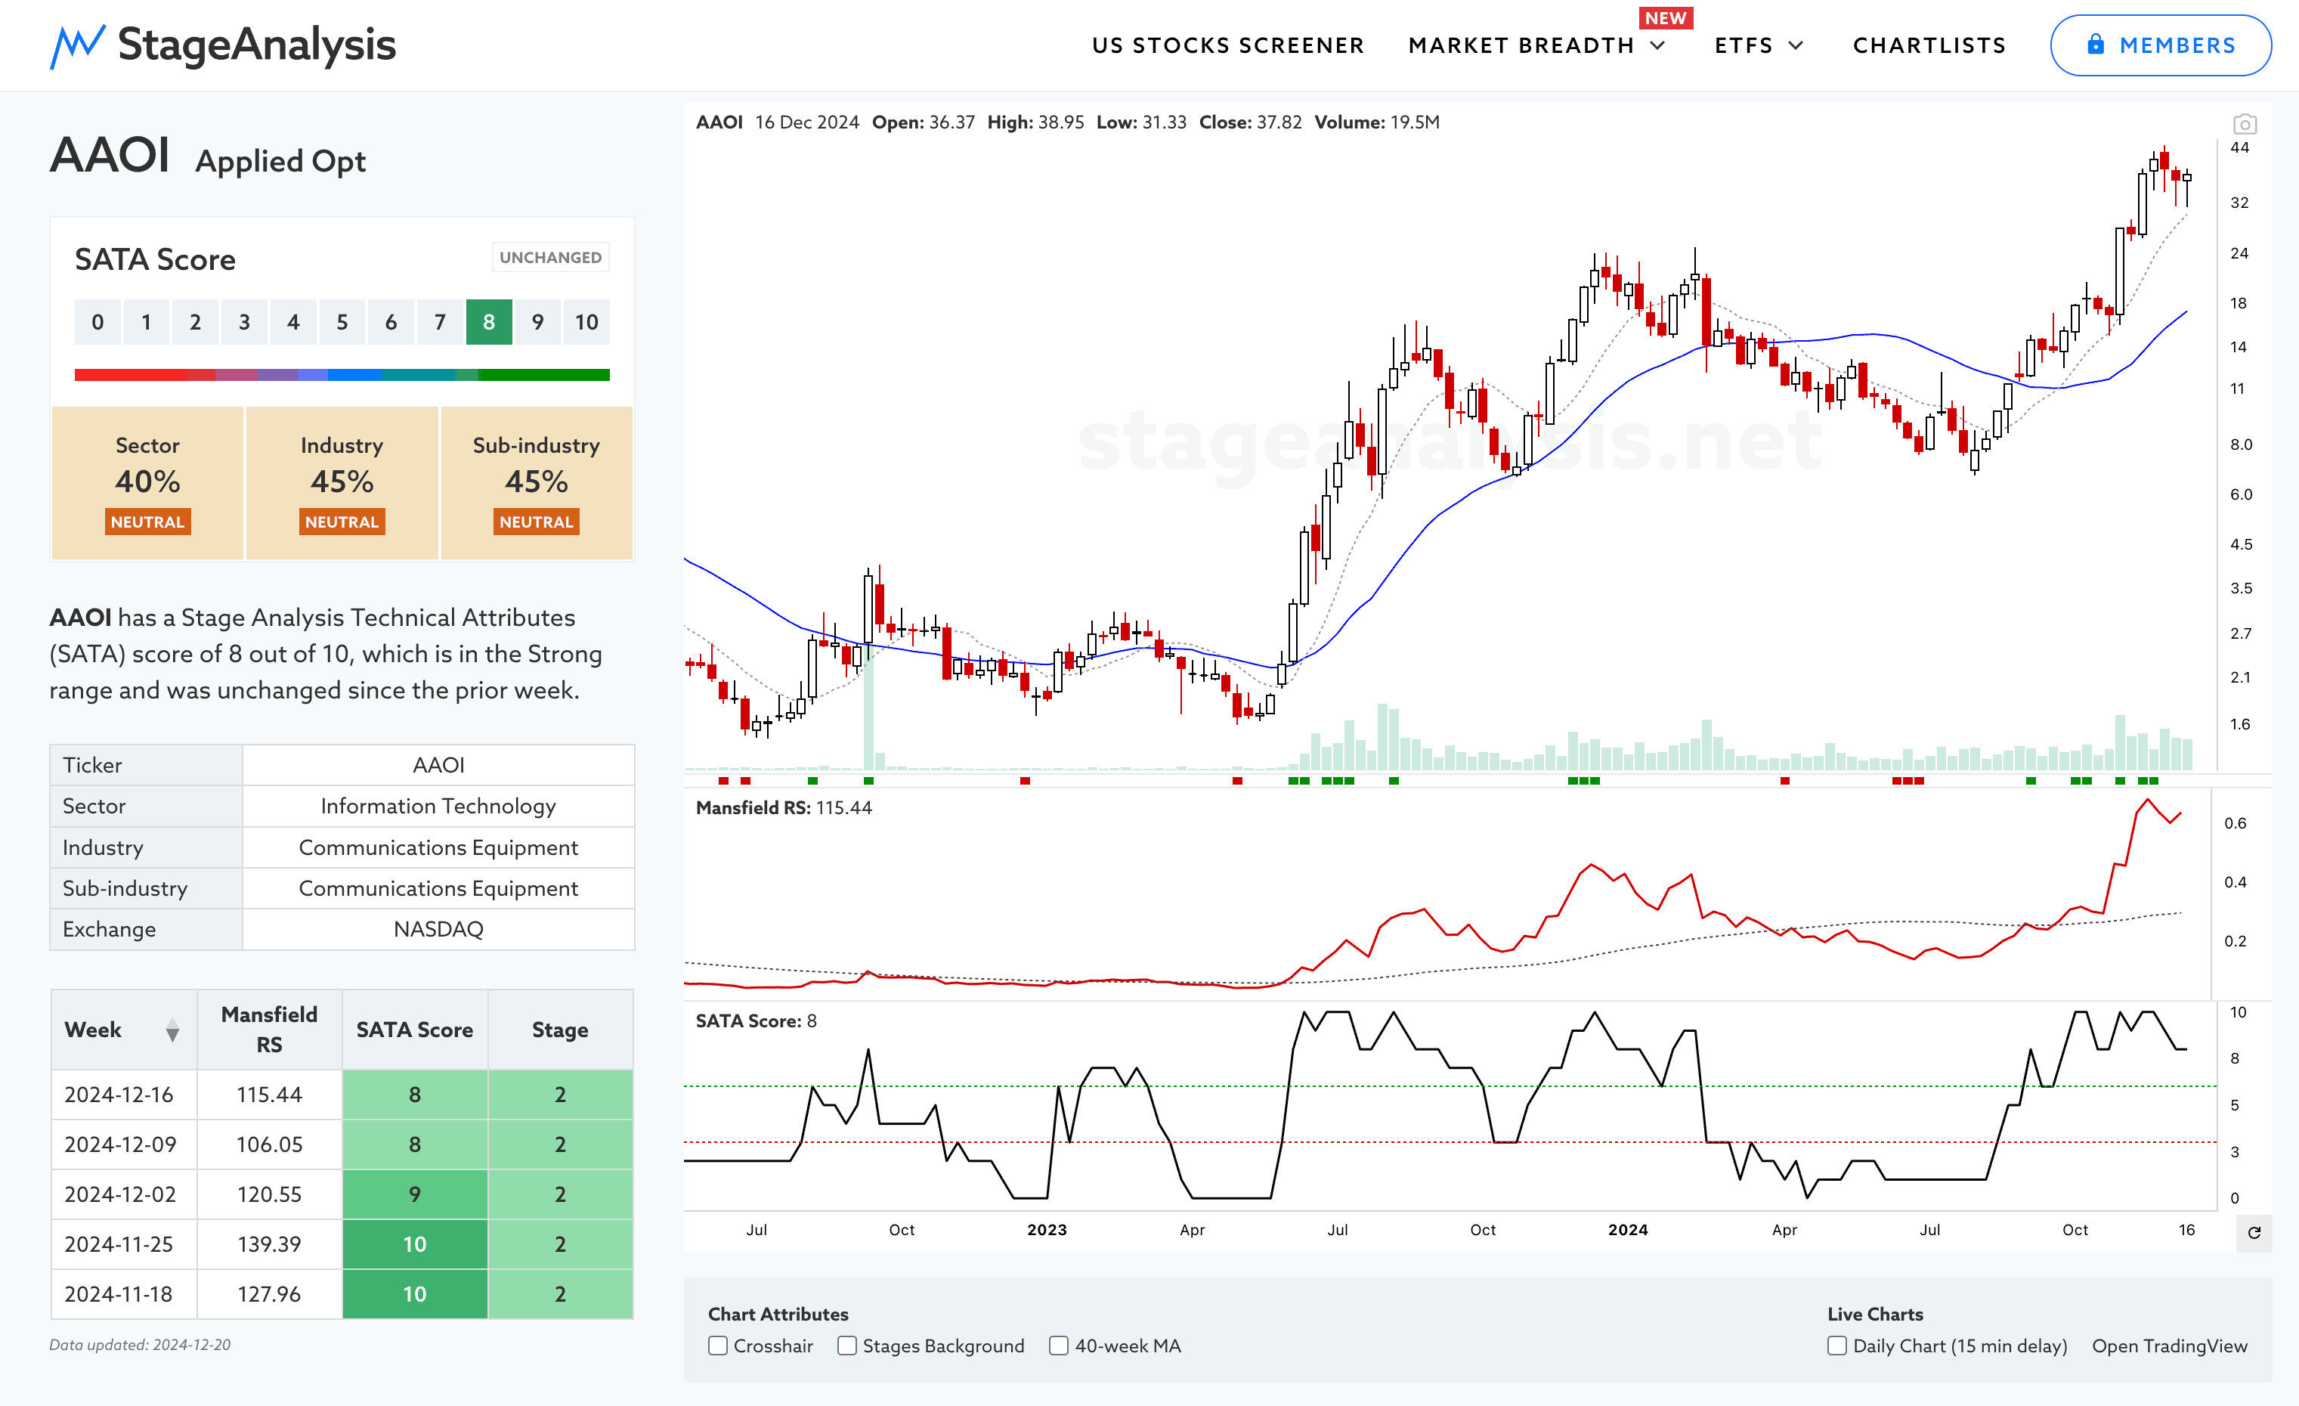Click Mansfield RS value 139.39

(269, 1244)
